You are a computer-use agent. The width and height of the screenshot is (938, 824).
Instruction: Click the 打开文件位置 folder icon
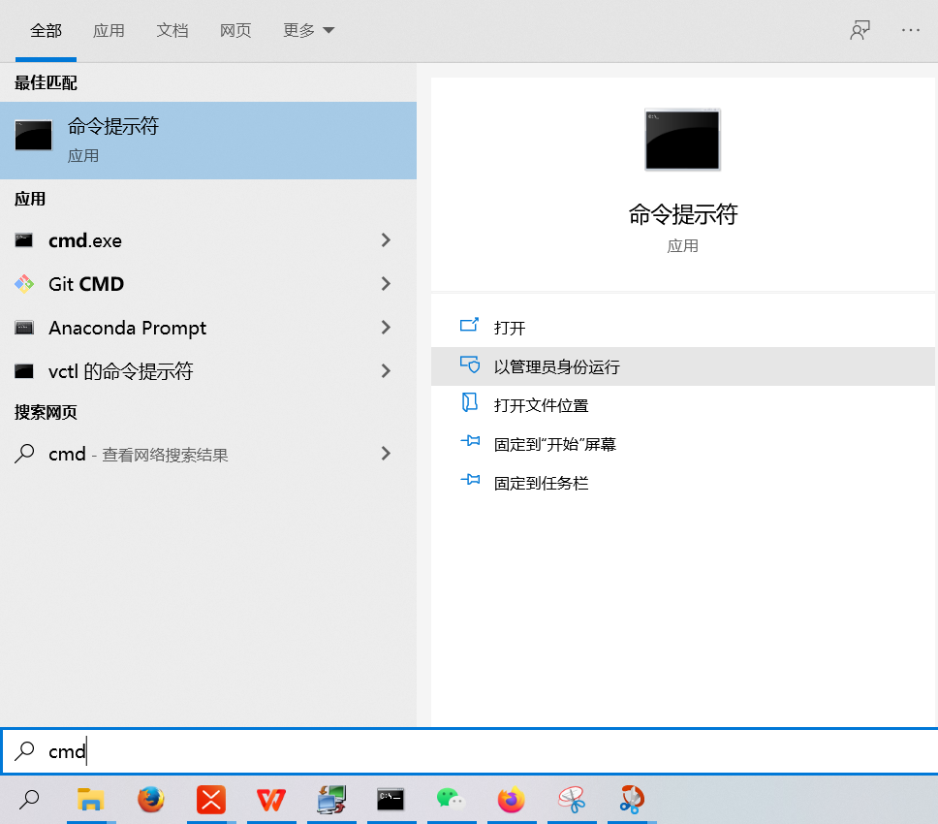[470, 402]
